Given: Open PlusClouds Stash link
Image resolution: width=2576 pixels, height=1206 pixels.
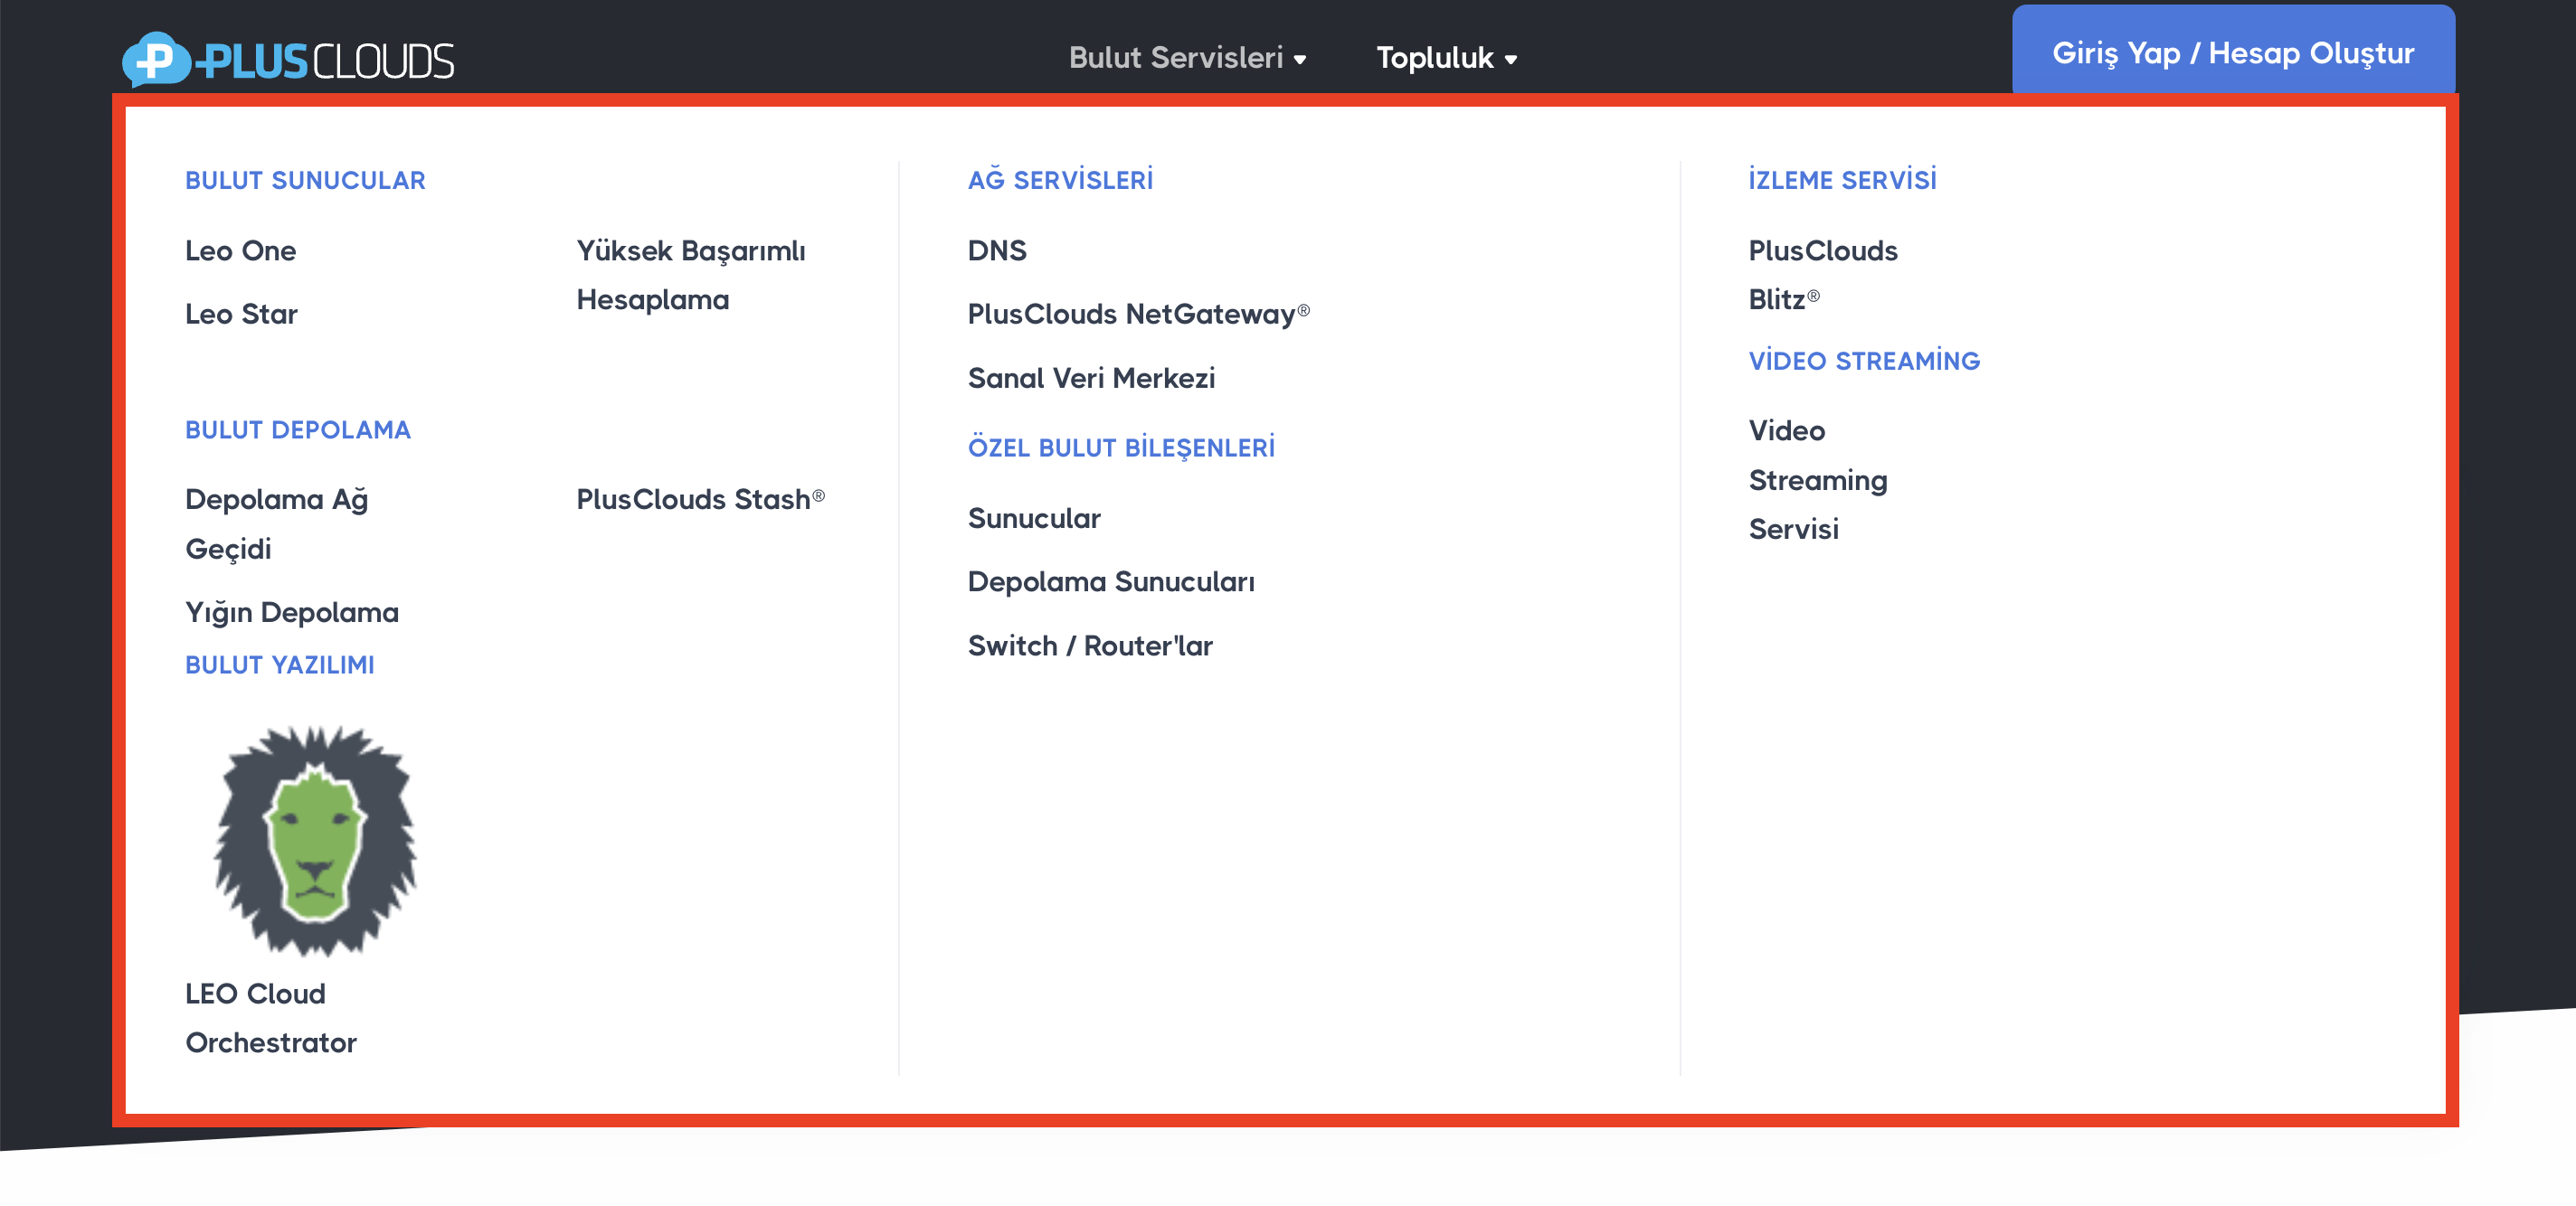Looking at the screenshot, I should (700, 499).
